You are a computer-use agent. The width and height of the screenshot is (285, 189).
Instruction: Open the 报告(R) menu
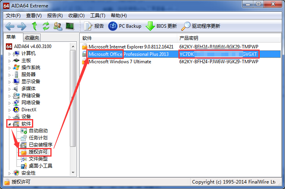tap(55, 16)
